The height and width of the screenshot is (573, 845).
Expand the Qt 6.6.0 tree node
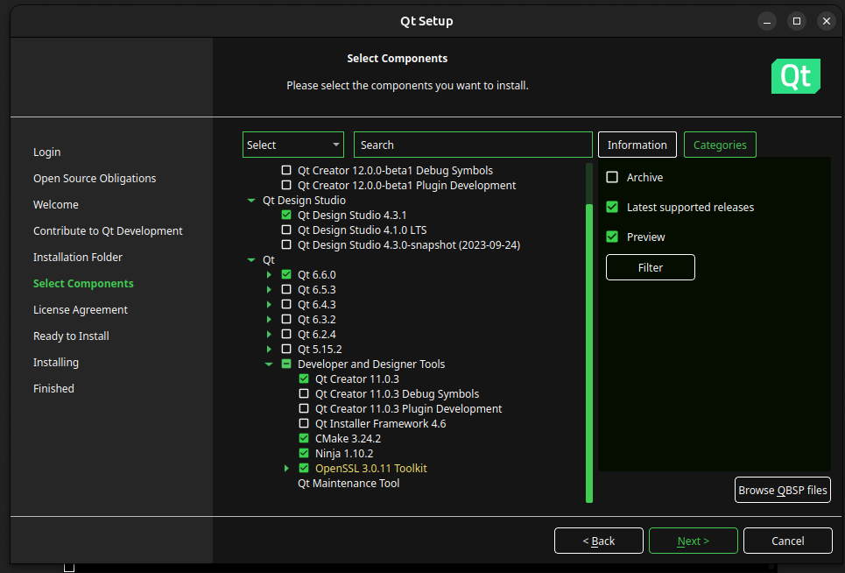[269, 275]
